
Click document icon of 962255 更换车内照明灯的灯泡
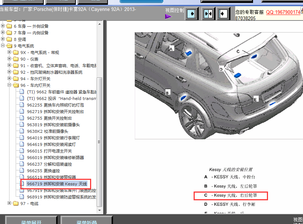[22, 105]
